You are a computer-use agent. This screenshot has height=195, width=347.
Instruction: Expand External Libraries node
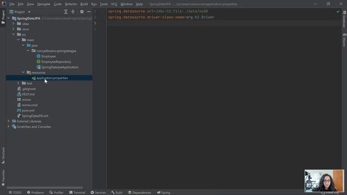coord(9,121)
